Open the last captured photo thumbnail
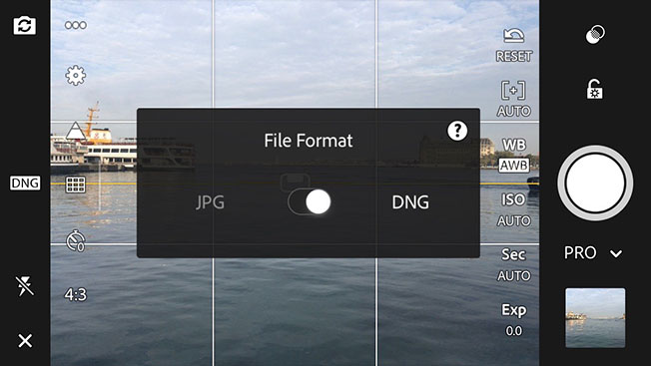 [595, 318]
